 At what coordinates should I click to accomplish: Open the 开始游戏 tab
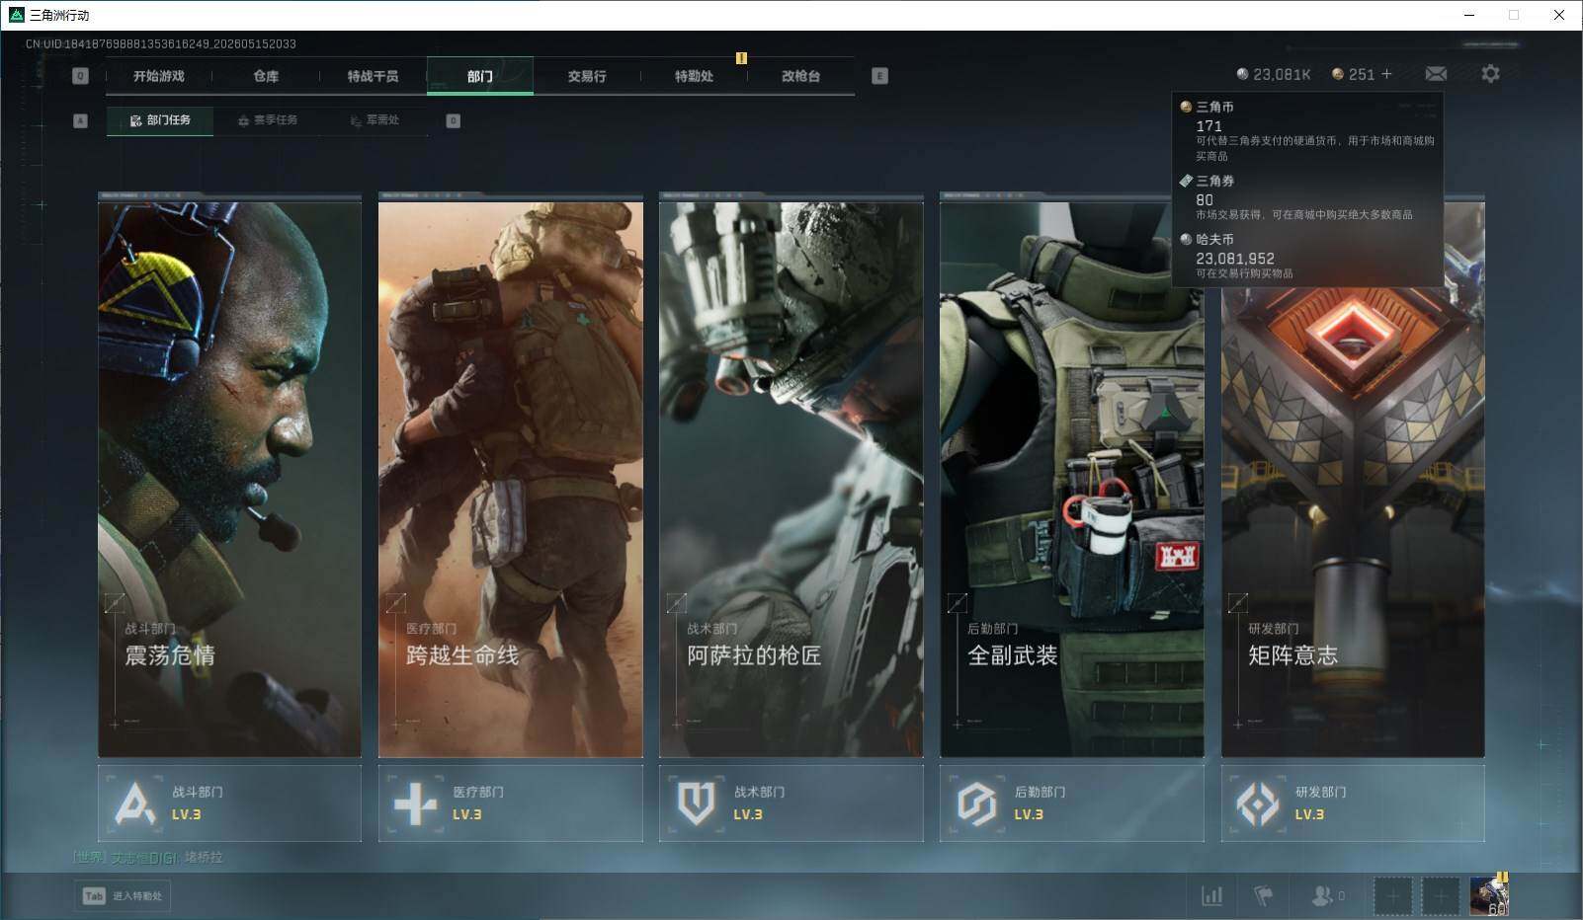pyautogui.click(x=159, y=76)
